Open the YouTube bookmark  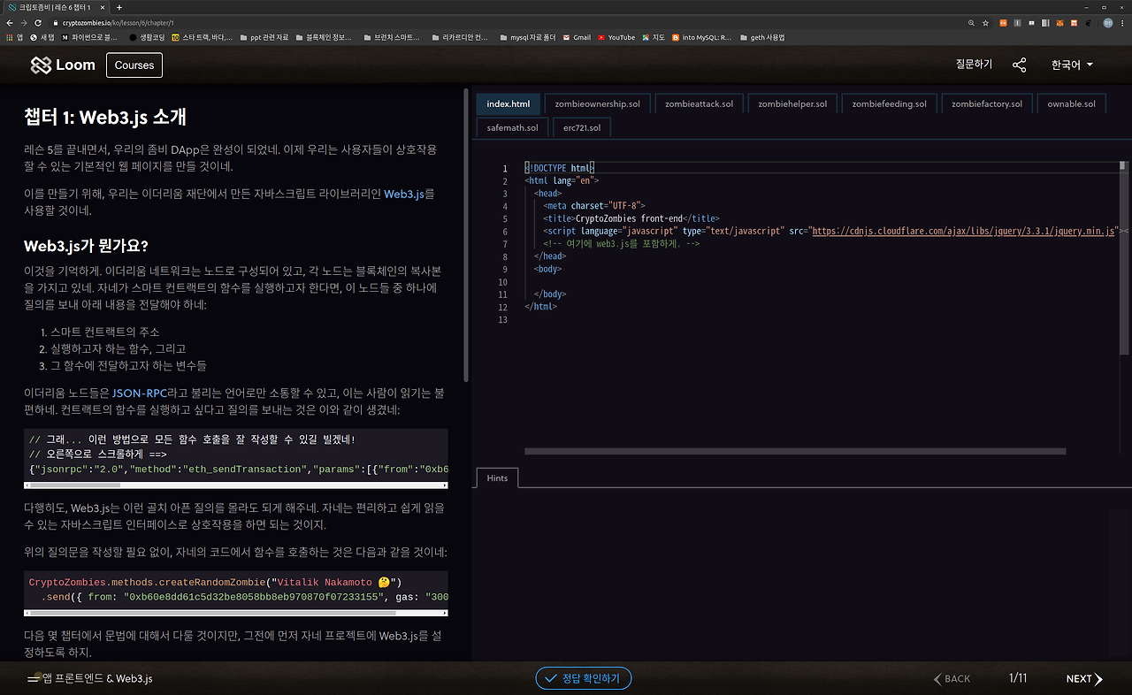pyautogui.click(x=616, y=37)
